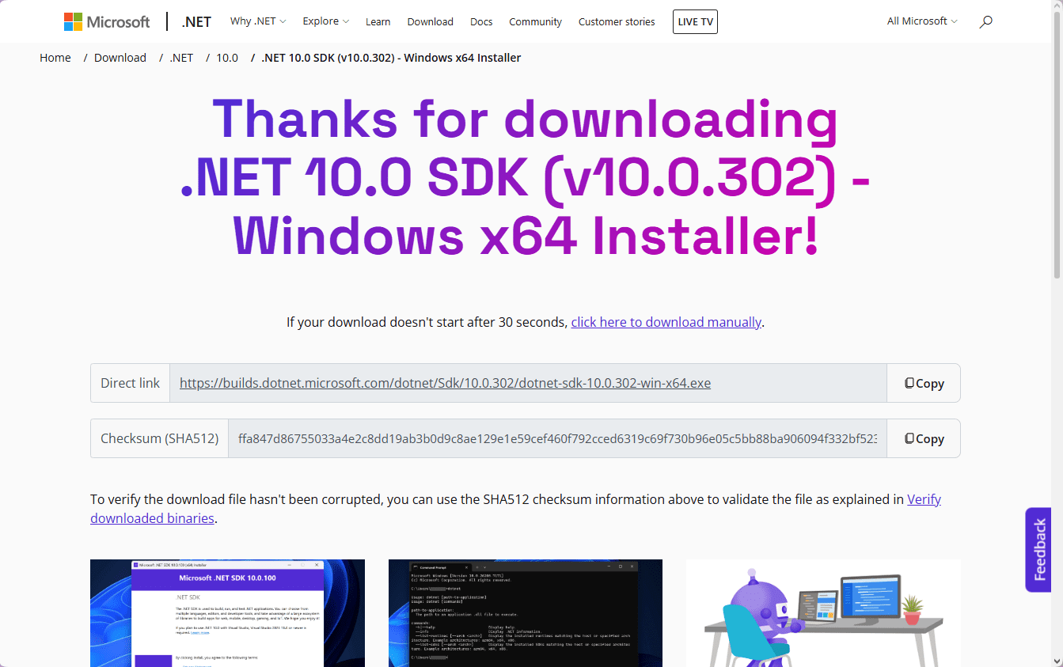Image resolution: width=1063 pixels, height=667 pixels.
Task: Go to .NET breadcrumb
Action: [x=181, y=58]
